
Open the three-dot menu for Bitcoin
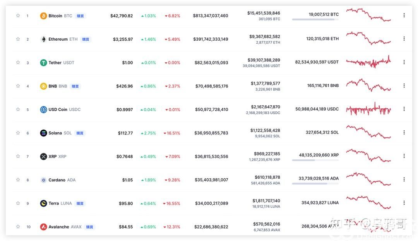point(404,15)
